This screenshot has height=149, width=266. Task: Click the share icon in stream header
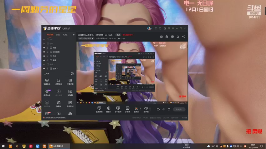coord(183,37)
